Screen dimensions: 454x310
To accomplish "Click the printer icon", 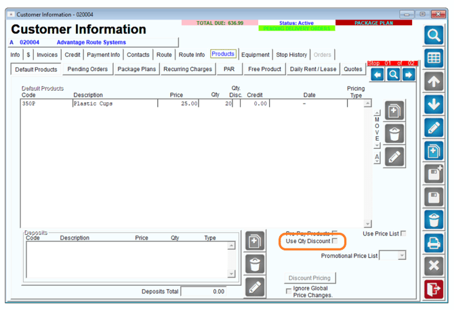I will (x=434, y=243).
